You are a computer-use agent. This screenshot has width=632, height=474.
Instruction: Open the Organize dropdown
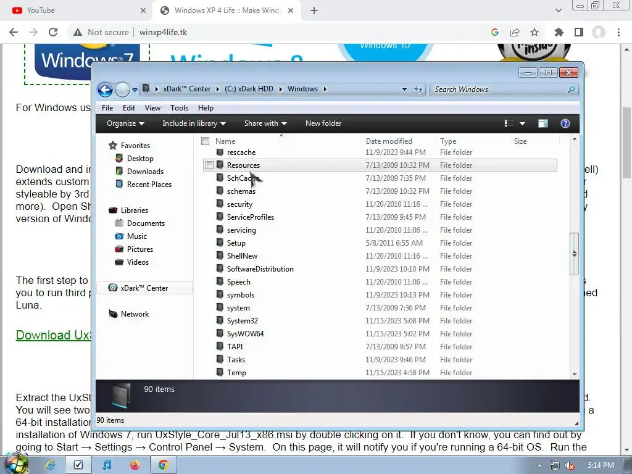(x=125, y=123)
